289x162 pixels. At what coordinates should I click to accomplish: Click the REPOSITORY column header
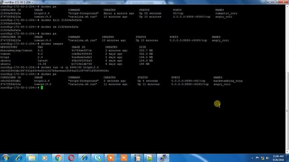coord(9,47)
